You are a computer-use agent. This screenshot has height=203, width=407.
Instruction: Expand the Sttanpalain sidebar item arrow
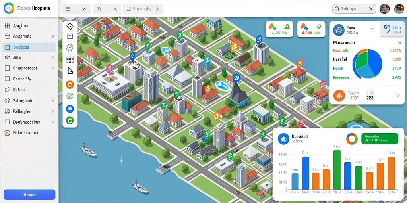tap(53, 100)
